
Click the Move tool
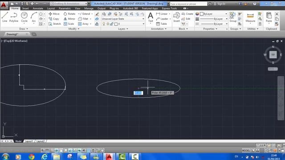(54, 14)
